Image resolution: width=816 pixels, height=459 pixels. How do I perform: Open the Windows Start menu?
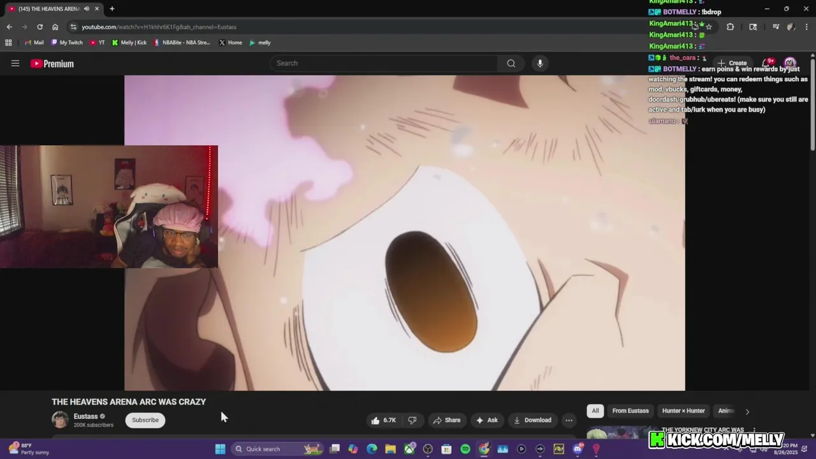click(x=220, y=449)
